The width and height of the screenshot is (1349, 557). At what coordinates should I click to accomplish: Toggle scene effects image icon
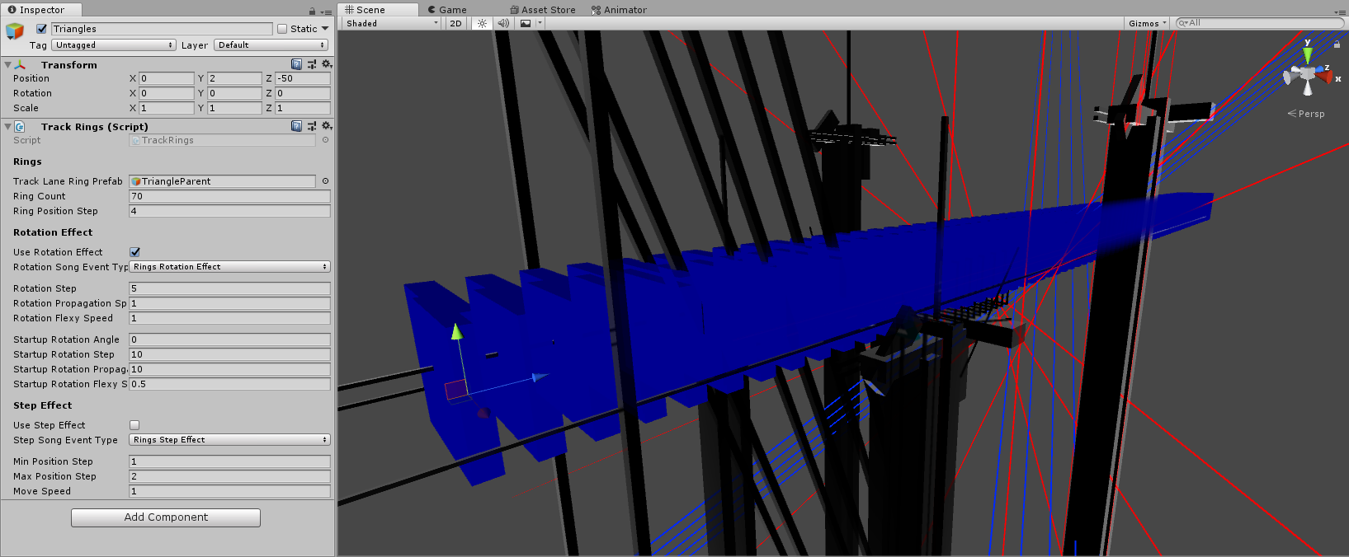526,23
